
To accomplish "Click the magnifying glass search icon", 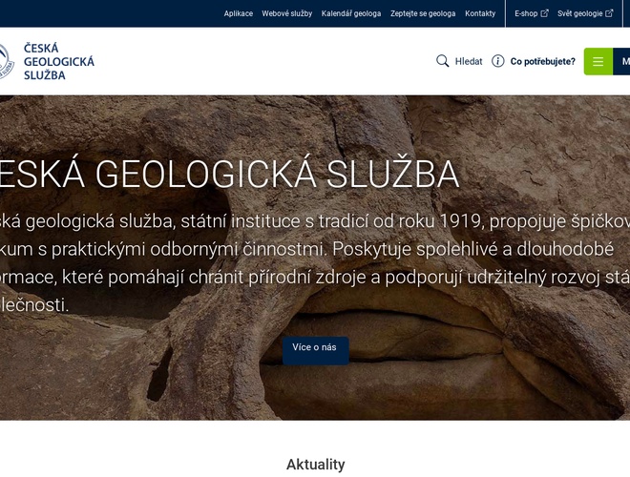I will coord(442,61).
